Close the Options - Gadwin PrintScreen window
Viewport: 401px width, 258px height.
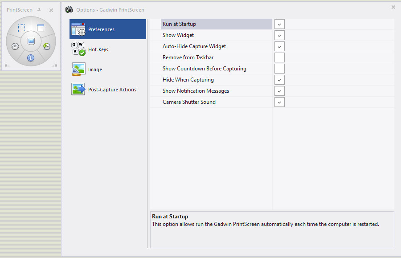pos(393,7)
